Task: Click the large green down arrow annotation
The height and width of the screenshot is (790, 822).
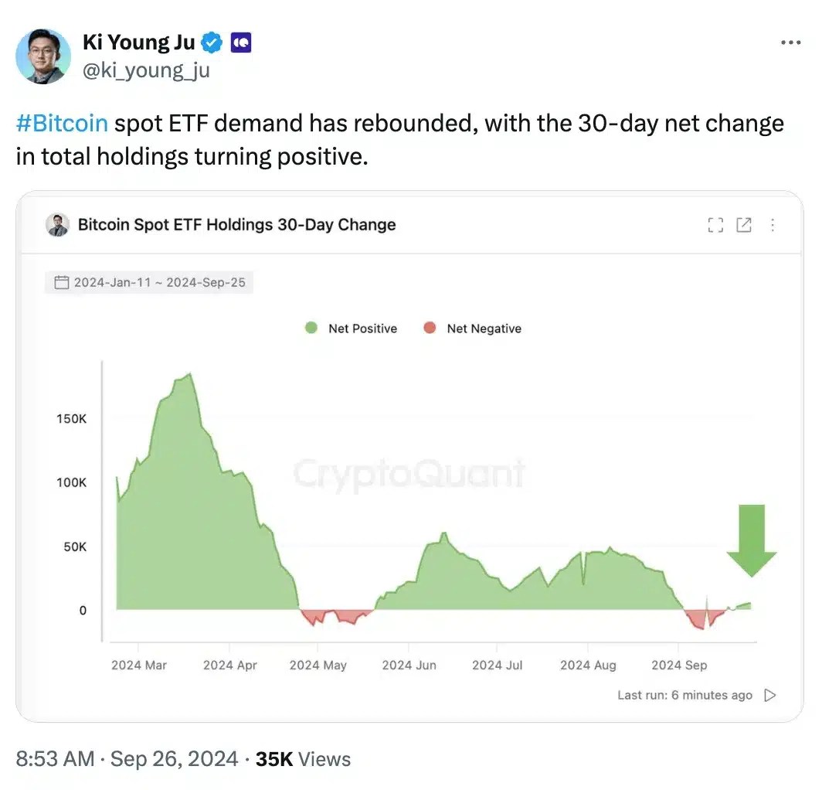Action: click(x=752, y=540)
